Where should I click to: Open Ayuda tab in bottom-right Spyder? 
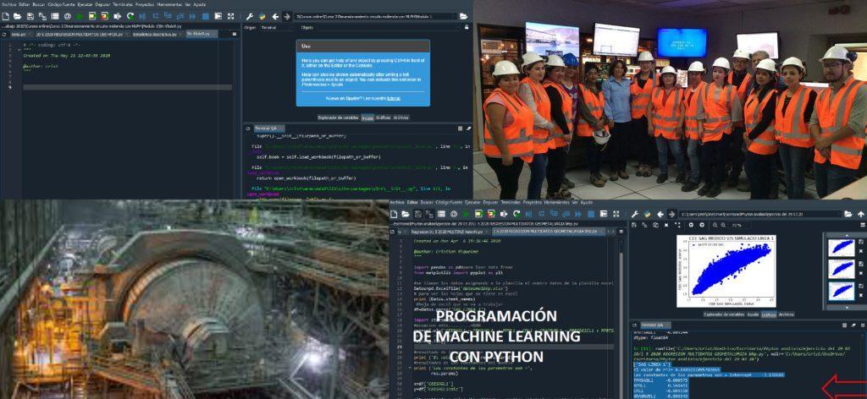753,314
